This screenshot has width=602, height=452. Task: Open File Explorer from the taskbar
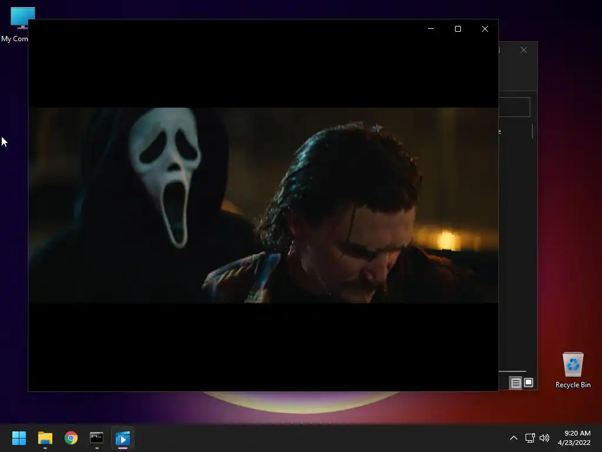45,438
